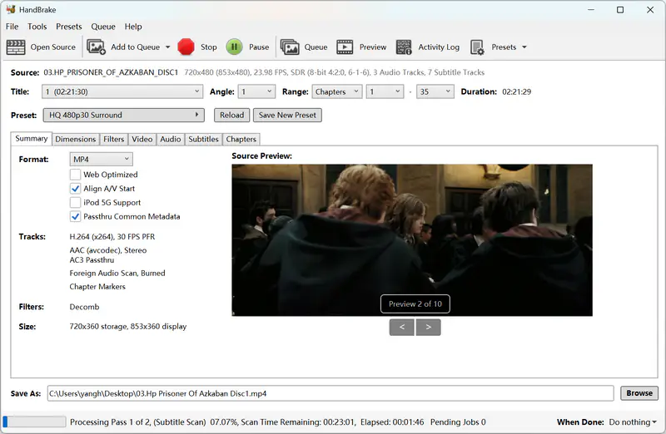666x434 pixels.
Task: Click the Duration value 02:21:29
Action: pos(516,91)
